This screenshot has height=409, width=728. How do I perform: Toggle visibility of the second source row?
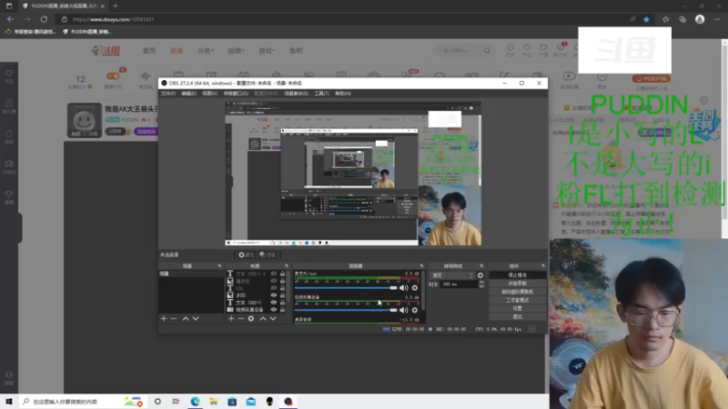274,281
